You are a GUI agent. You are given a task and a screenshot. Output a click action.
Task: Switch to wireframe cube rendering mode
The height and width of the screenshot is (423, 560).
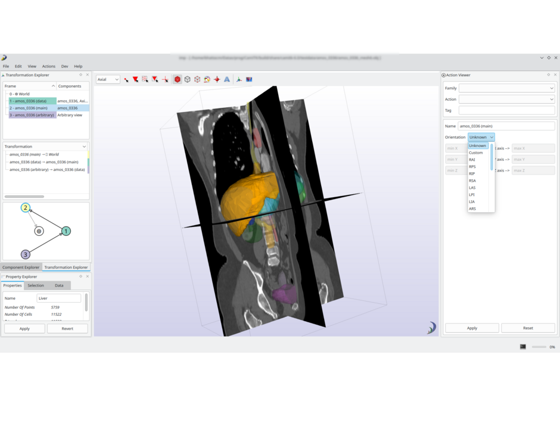point(186,79)
